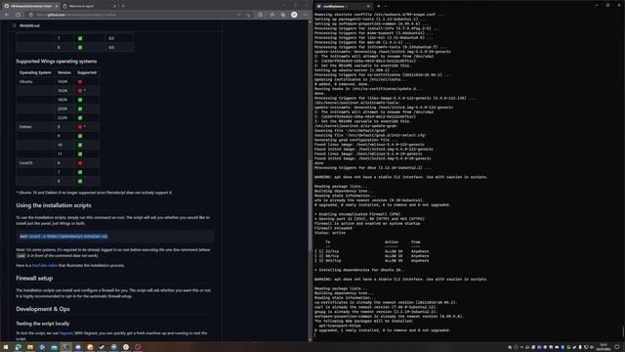Click the browser address bar

[x=136, y=15]
